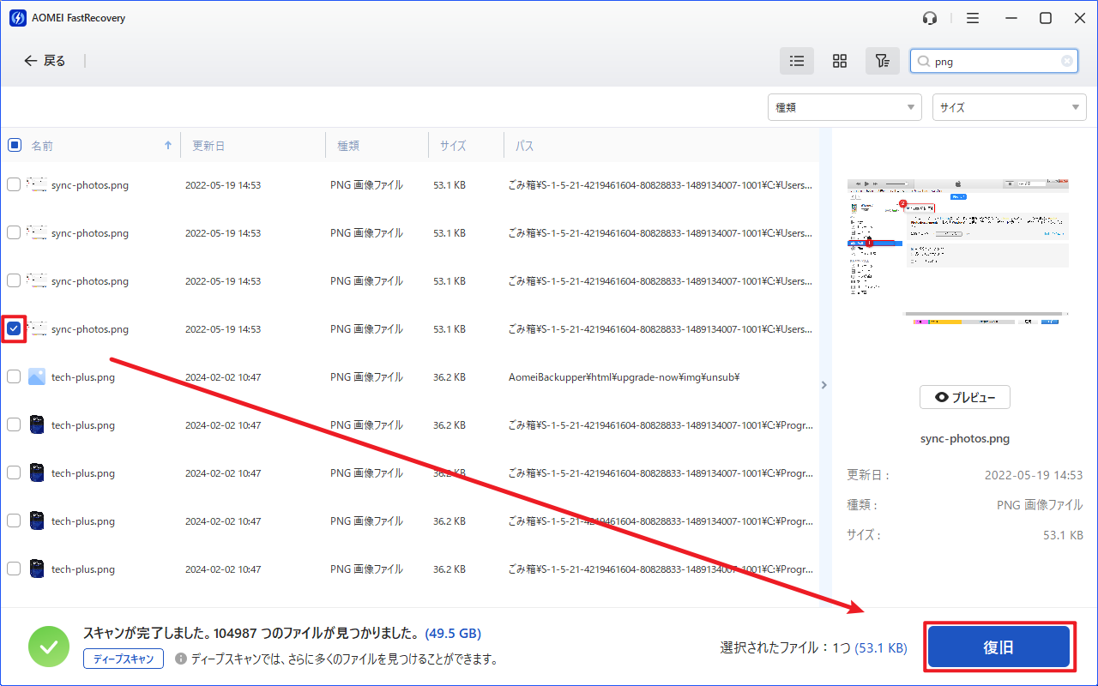1098x686 pixels.
Task: Open the プレビュー button
Action: click(x=965, y=397)
